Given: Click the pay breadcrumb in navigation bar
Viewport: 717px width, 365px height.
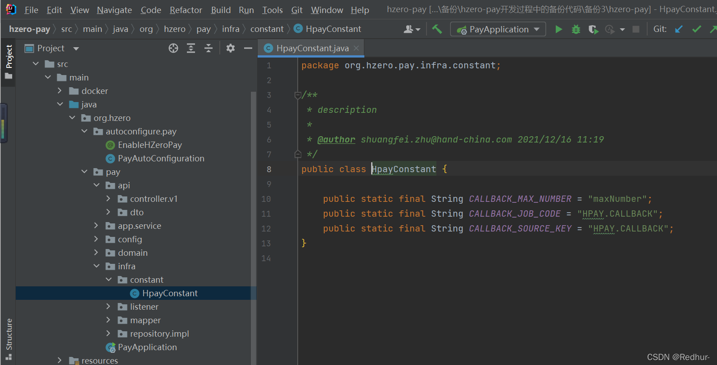Looking at the screenshot, I should click(x=204, y=29).
